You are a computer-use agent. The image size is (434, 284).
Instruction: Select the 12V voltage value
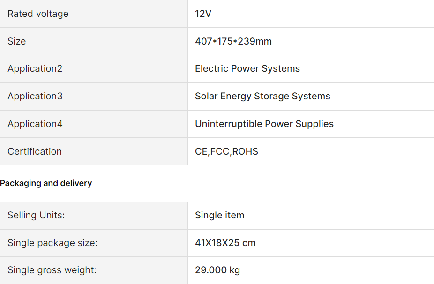coord(203,14)
